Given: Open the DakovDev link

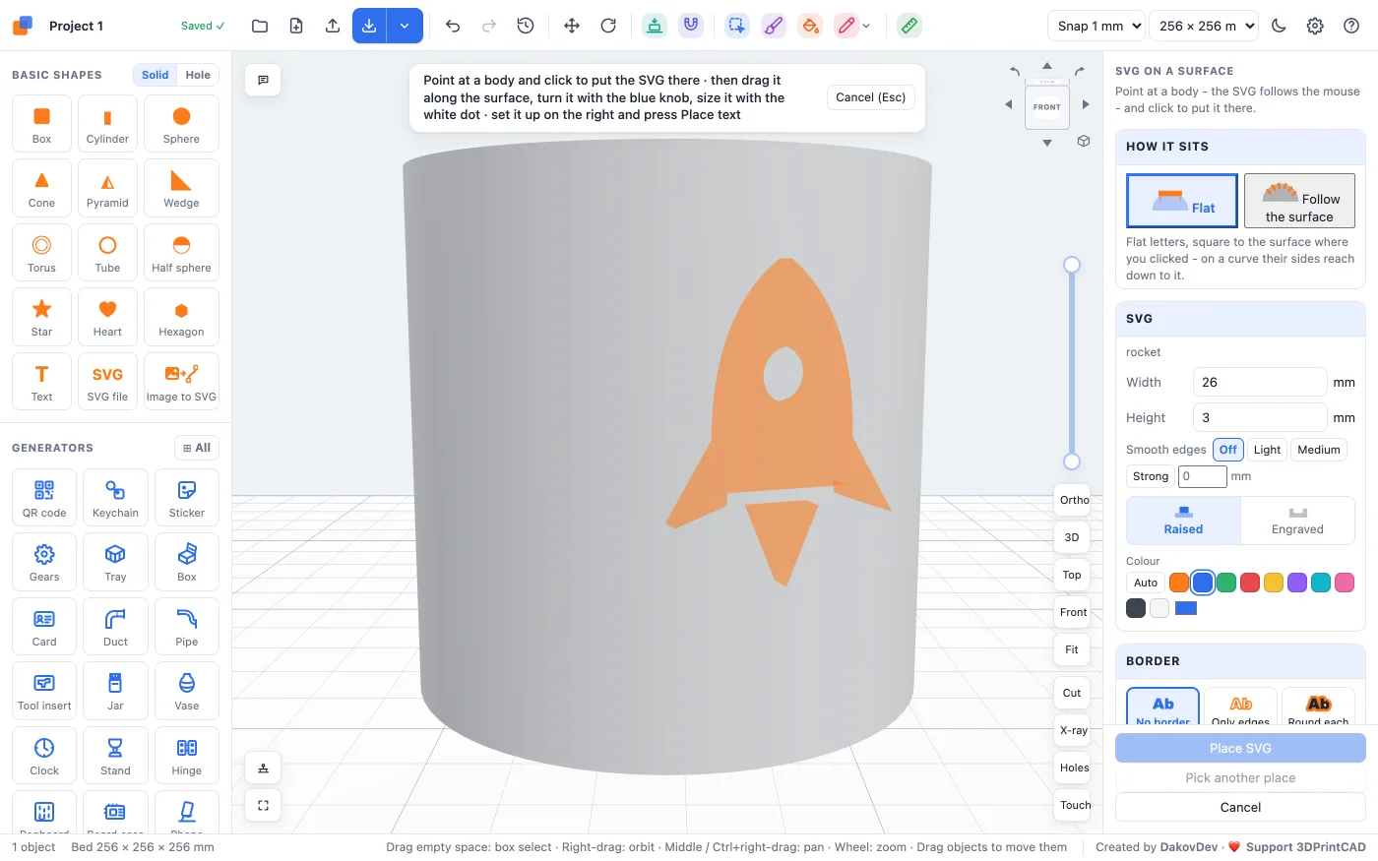Looking at the screenshot, I should coord(1189,847).
